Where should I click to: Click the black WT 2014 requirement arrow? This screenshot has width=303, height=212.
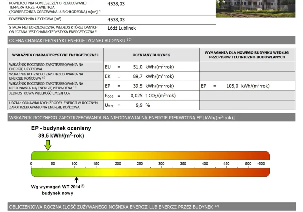77,180
